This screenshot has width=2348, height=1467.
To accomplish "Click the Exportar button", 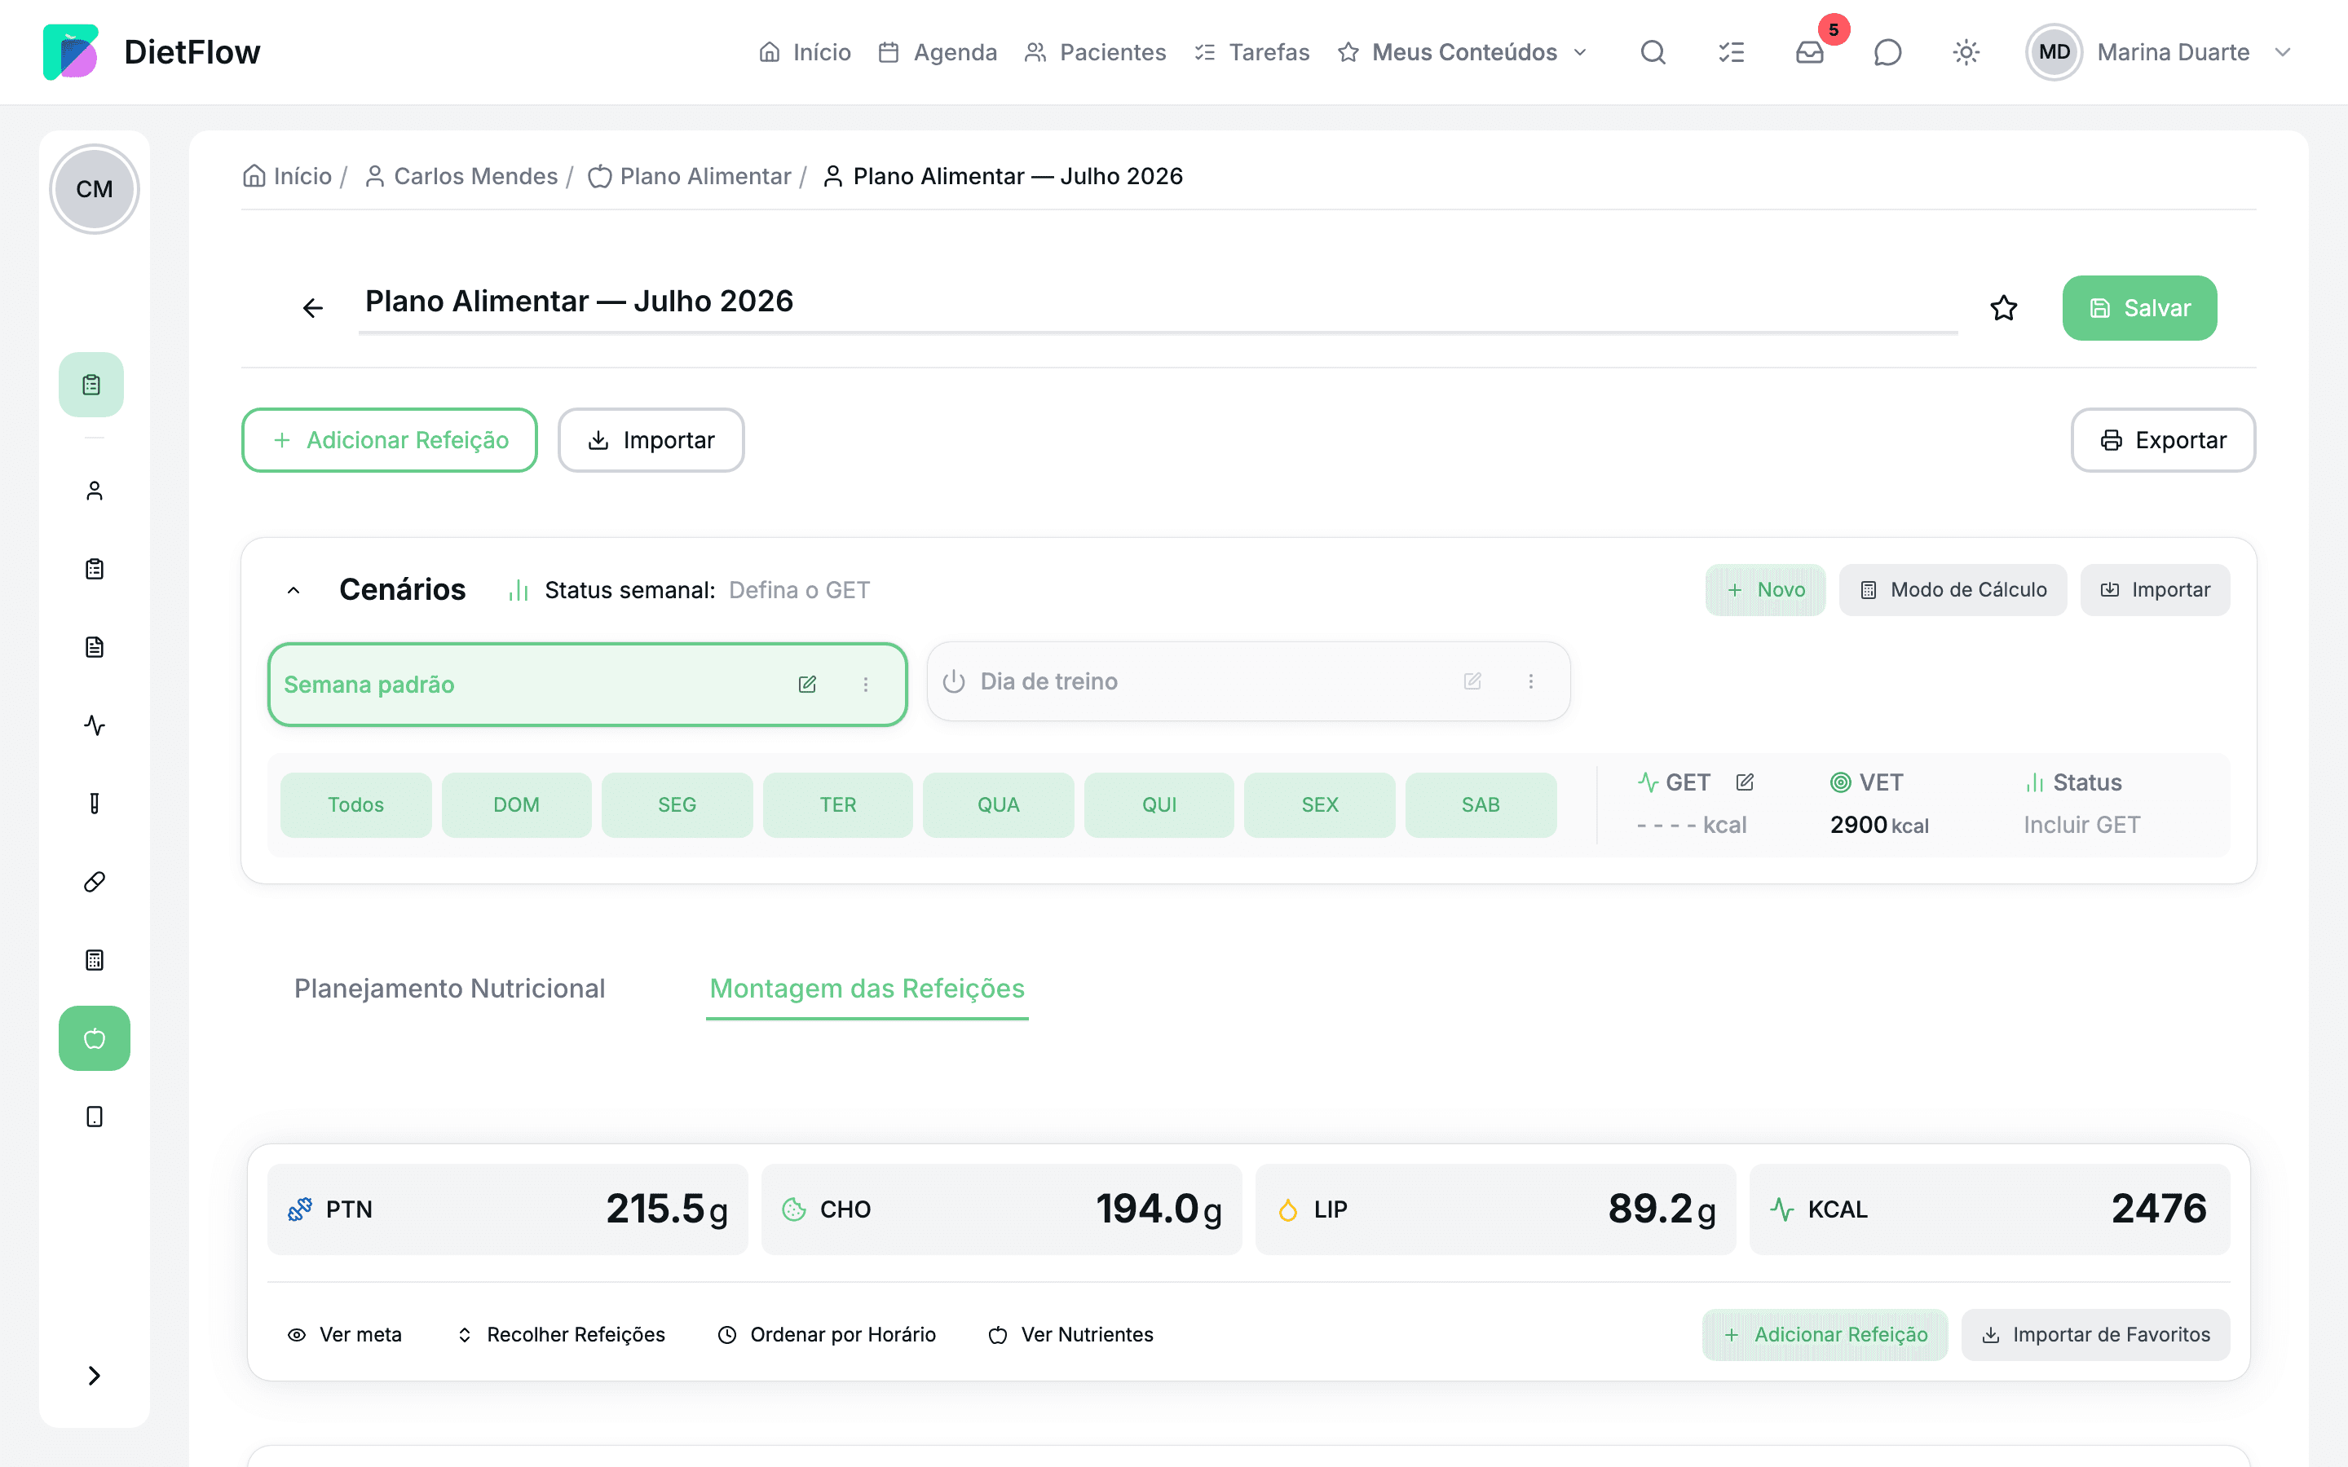I will pos(2163,440).
